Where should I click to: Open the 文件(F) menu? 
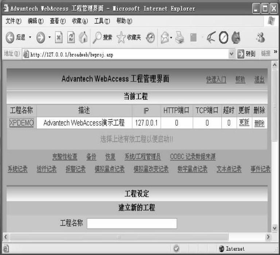[x=13, y=21]
